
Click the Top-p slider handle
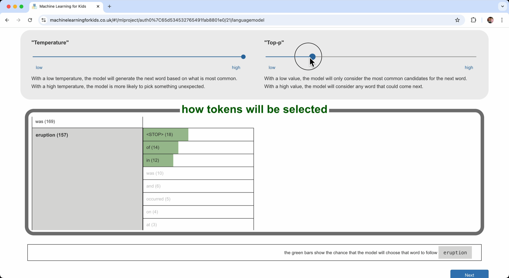(x=312, y=57)
